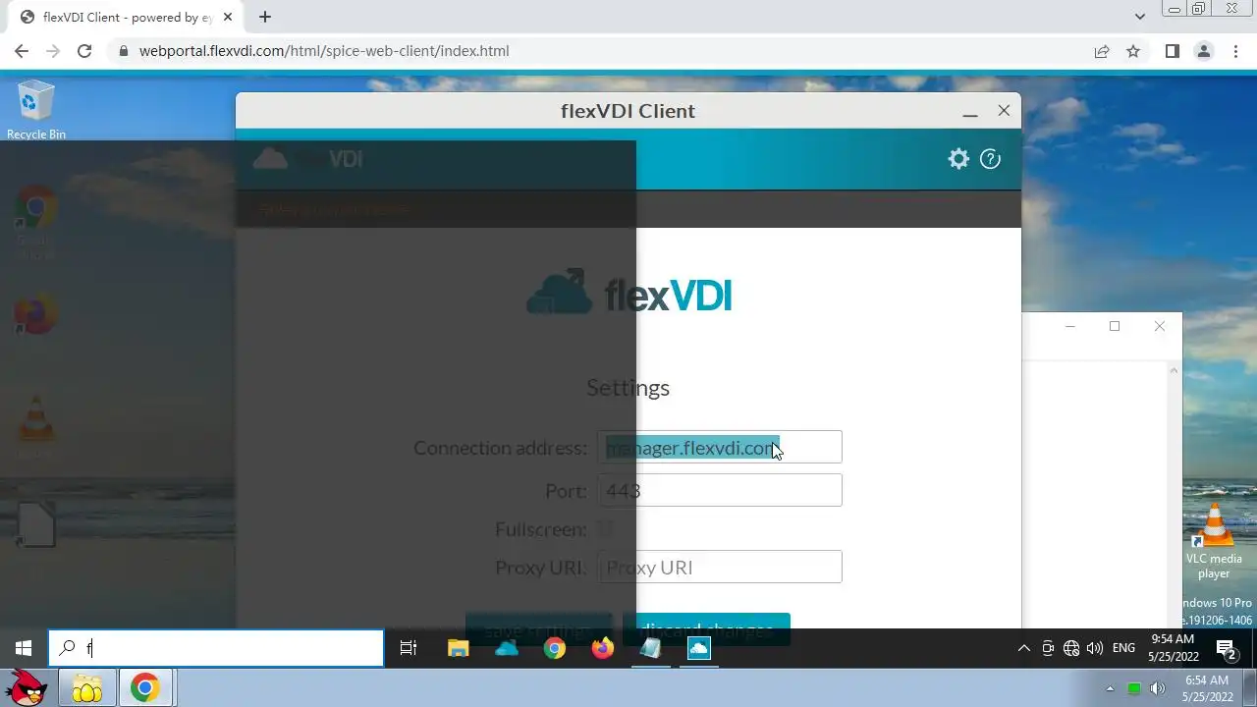Open remote volume speaker icon
This screenshot has width=1257, height=707.
coord(1095,648)
